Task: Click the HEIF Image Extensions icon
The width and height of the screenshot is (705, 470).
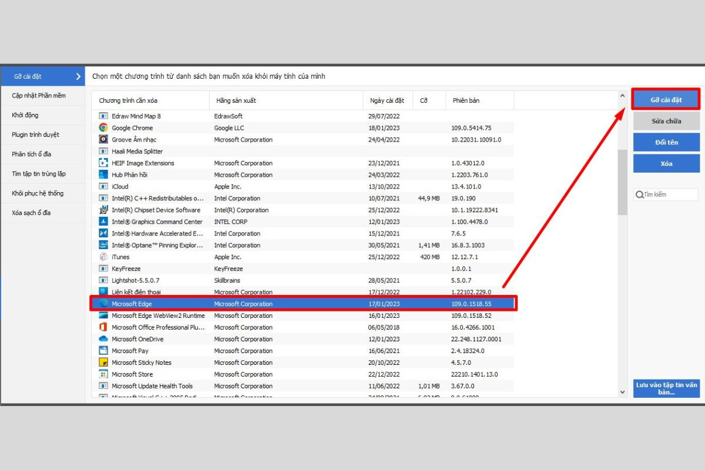Action: point(103,163)
